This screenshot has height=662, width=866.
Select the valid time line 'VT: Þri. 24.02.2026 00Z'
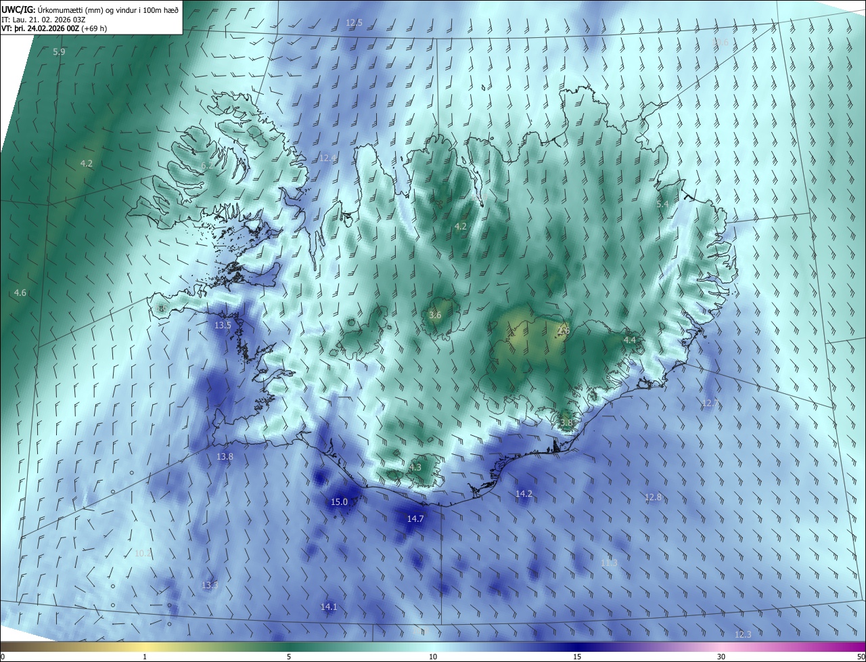tap(41, 28)
